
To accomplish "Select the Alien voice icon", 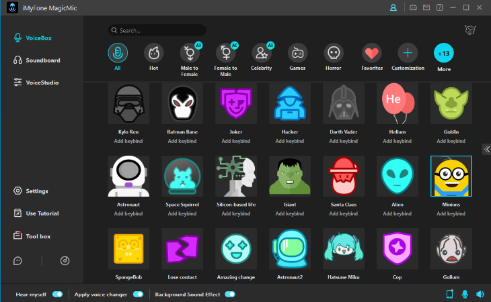I will pos(398,176).
